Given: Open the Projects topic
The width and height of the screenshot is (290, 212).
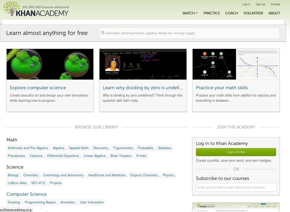Looking at the screenshot, I should (56, 183).
